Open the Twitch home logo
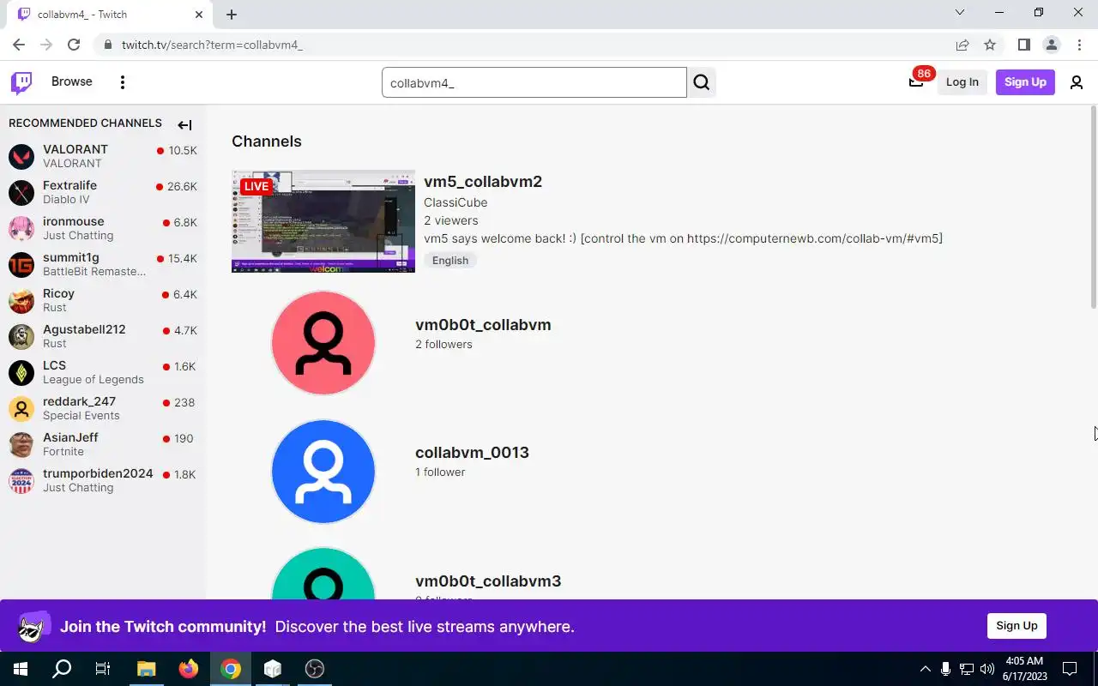The height and width of the screenshot is (686, 1098). pos(21,82)
